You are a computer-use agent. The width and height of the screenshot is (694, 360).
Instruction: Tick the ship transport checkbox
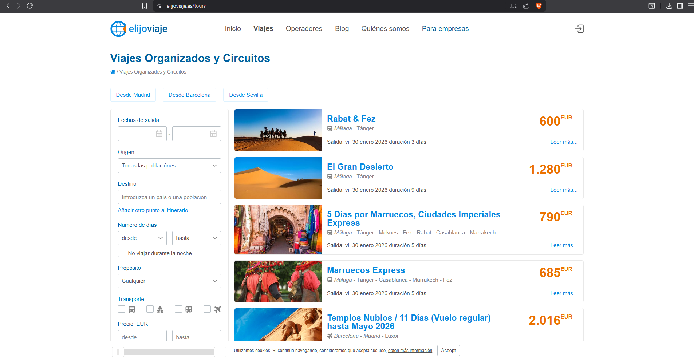(x=150, y=309)
